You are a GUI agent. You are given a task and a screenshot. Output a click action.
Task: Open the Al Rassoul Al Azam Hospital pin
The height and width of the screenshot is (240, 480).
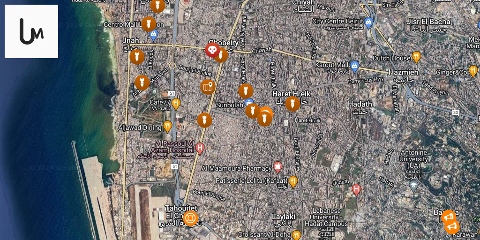200,149
